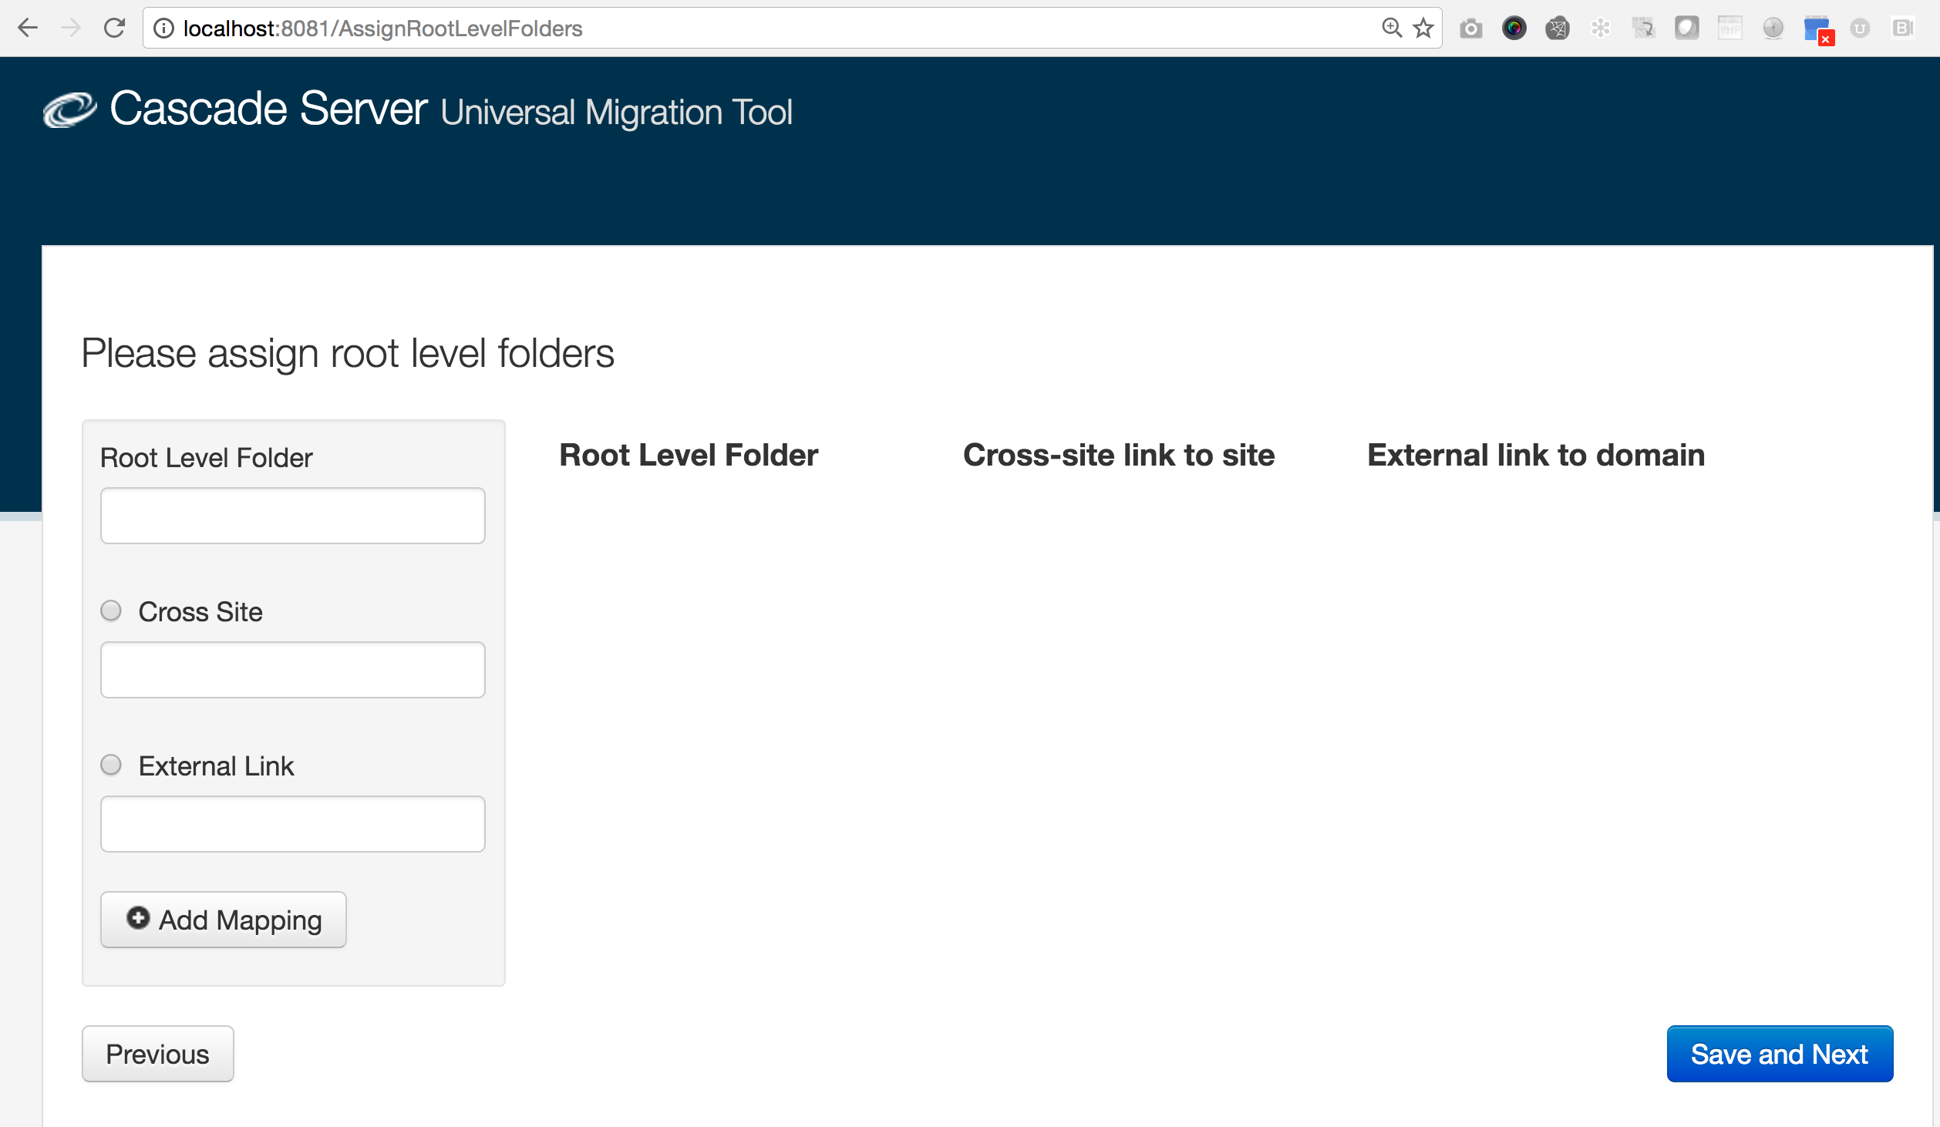This screenshot has height=1127, width=1940.
Task: Click the Previous button
Action: pyautogui.click(x=158, y=1055)
